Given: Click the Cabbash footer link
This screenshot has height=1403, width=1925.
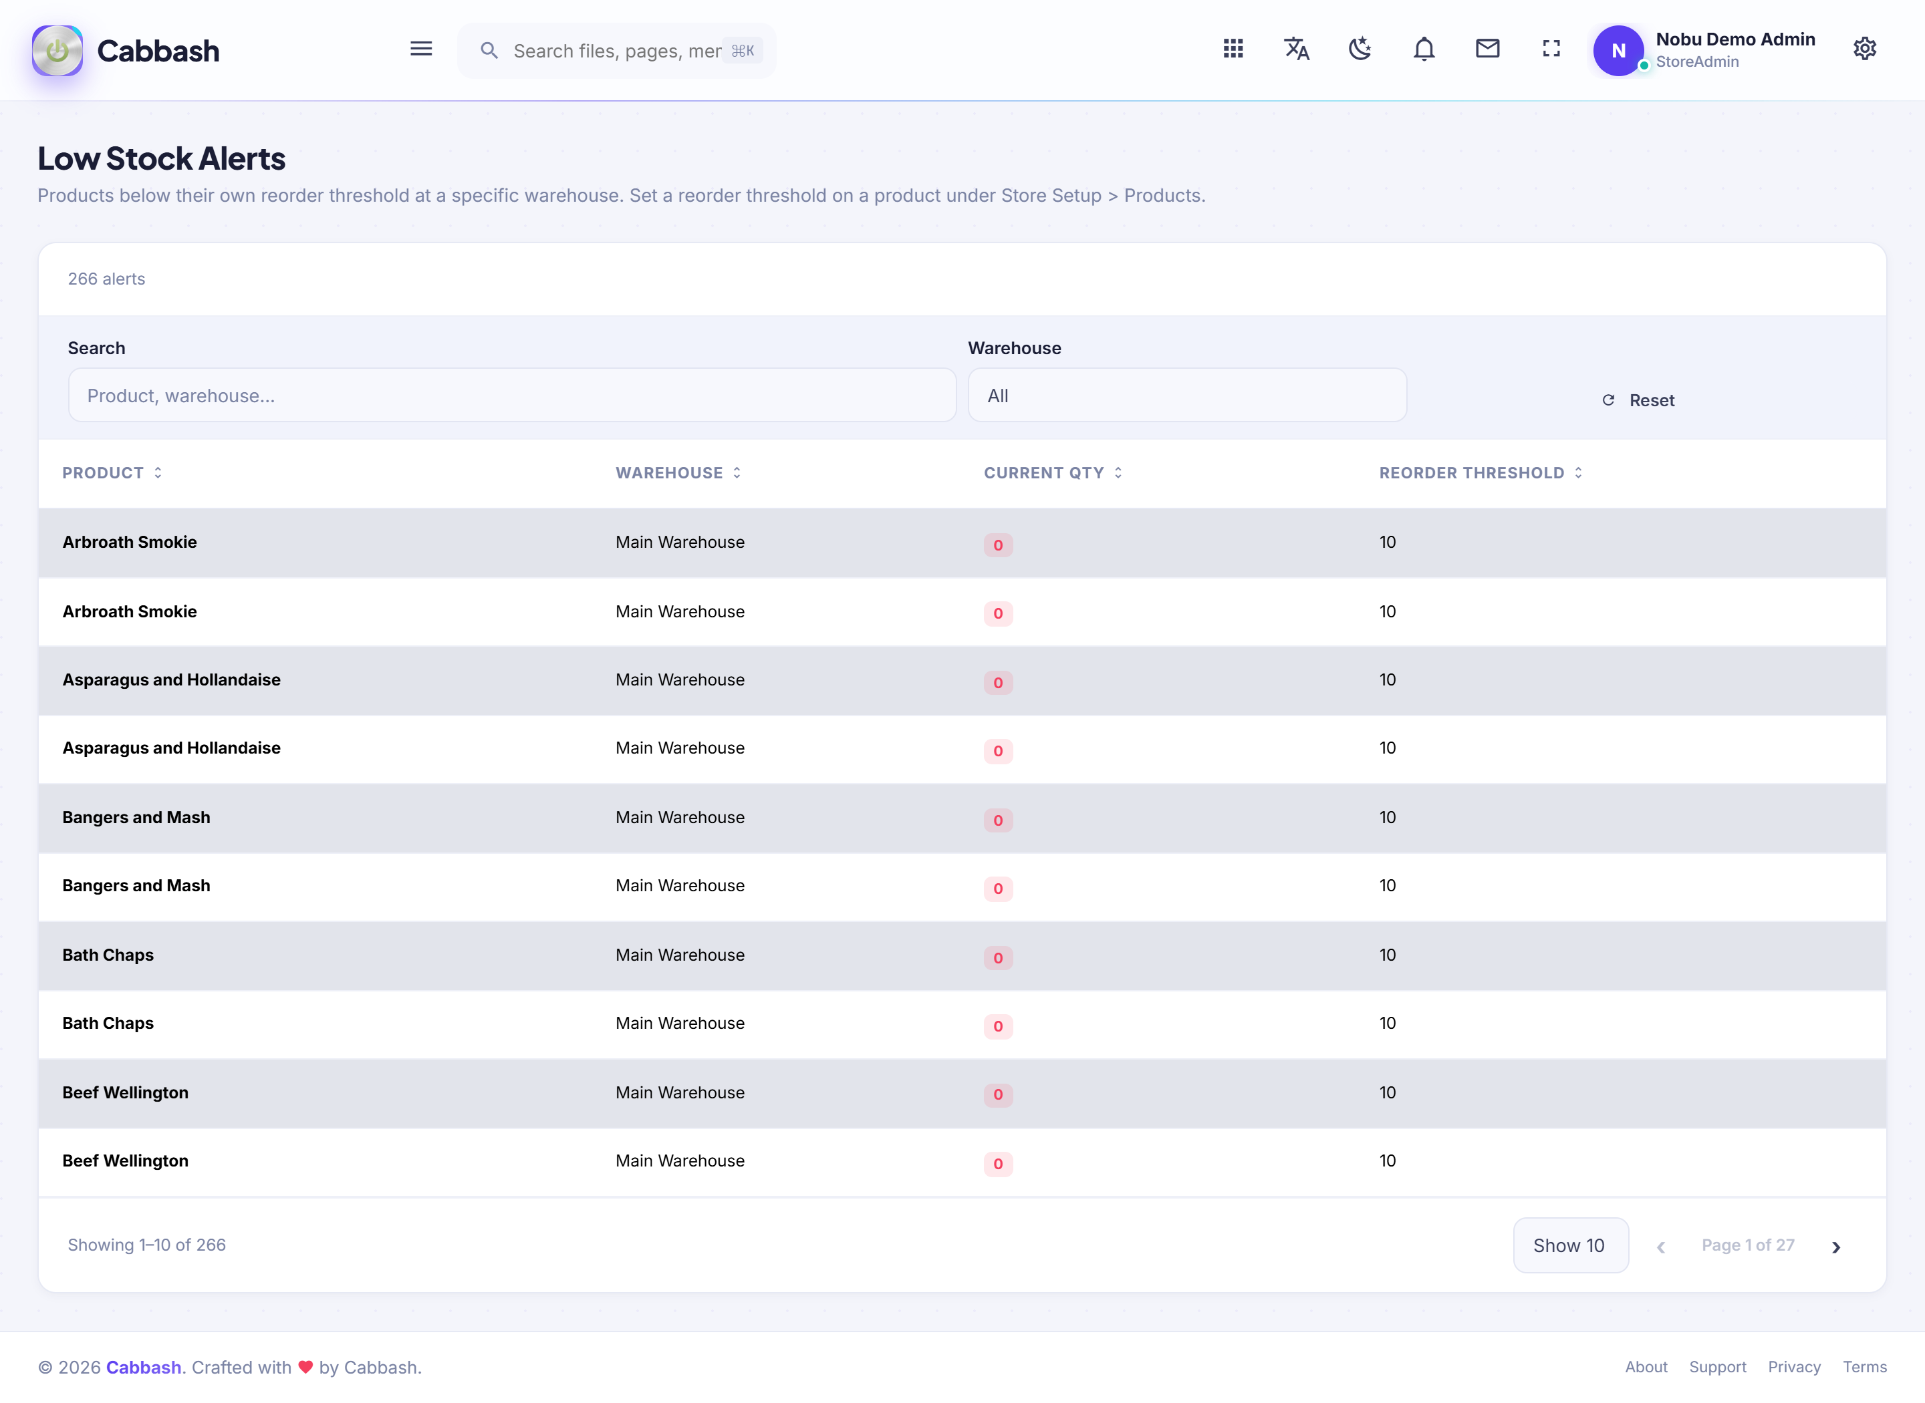Looking at the screenshot, I should (x=144, y=1368).
